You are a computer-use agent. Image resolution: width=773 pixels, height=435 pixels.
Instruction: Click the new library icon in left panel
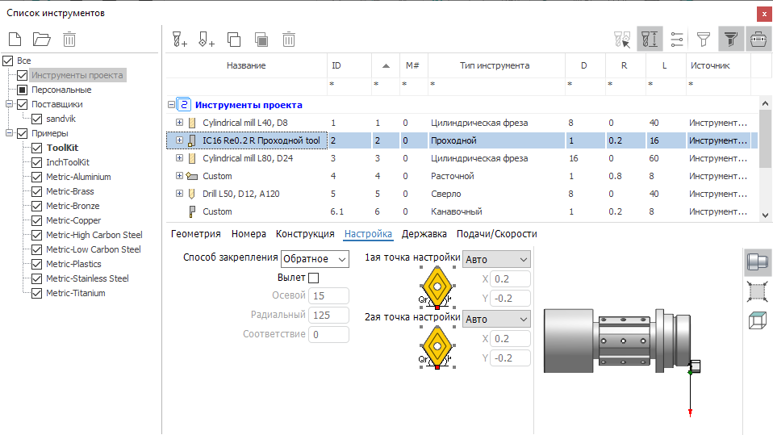[15, 39]
